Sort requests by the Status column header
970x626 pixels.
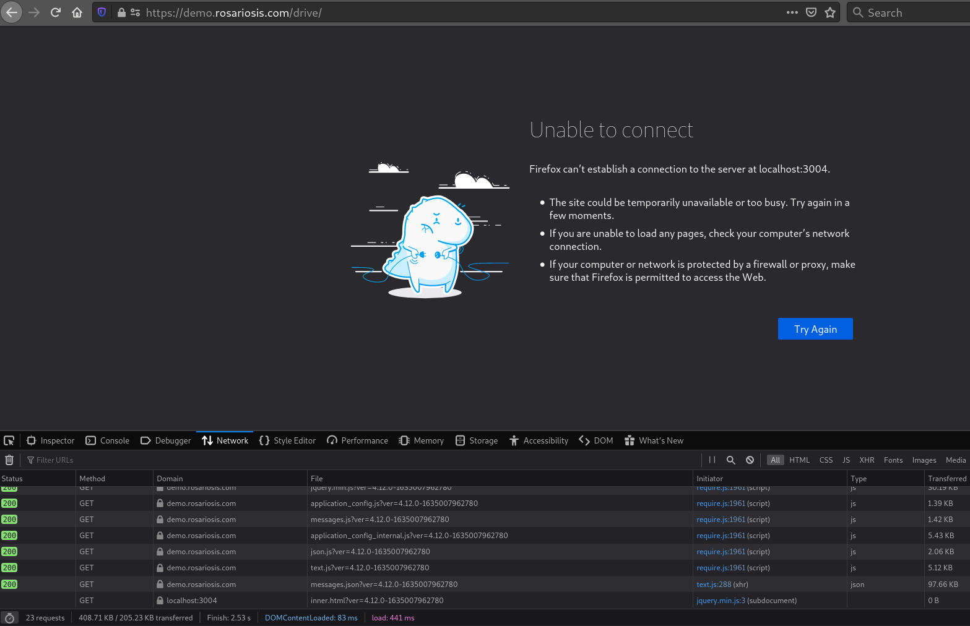[37, 478]
